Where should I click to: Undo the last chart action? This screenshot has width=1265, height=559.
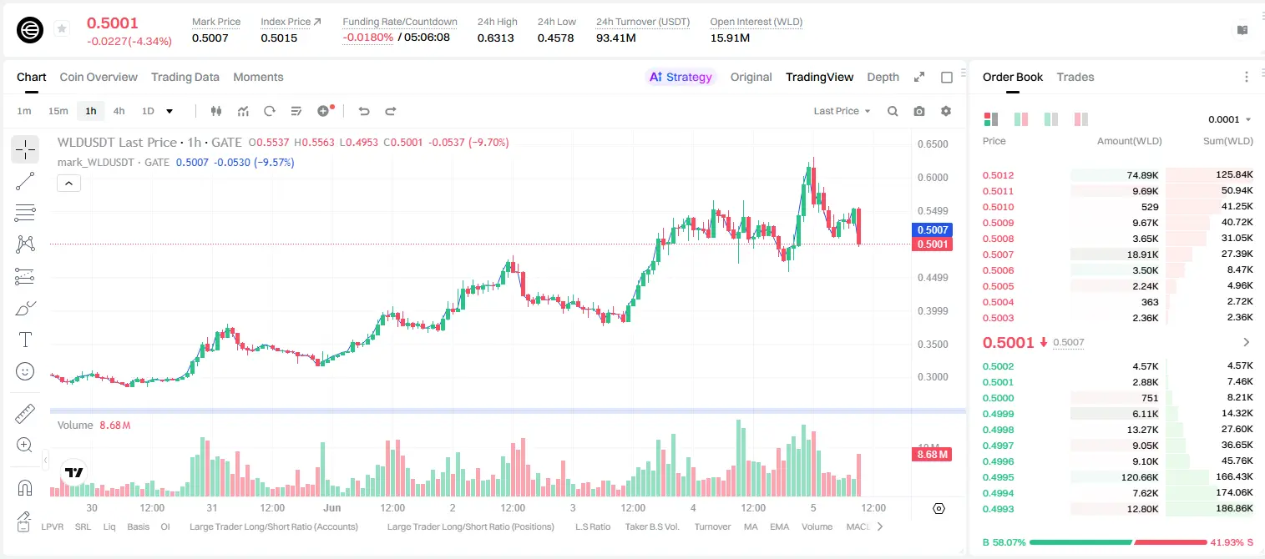[364, 111]
